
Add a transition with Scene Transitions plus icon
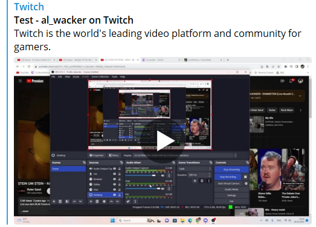tap(195, 181)
